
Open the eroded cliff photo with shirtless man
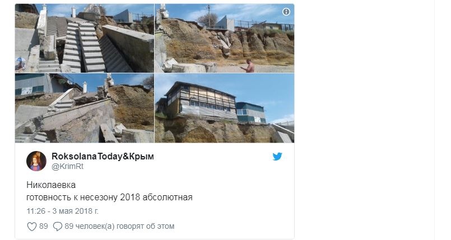point(224,38)
